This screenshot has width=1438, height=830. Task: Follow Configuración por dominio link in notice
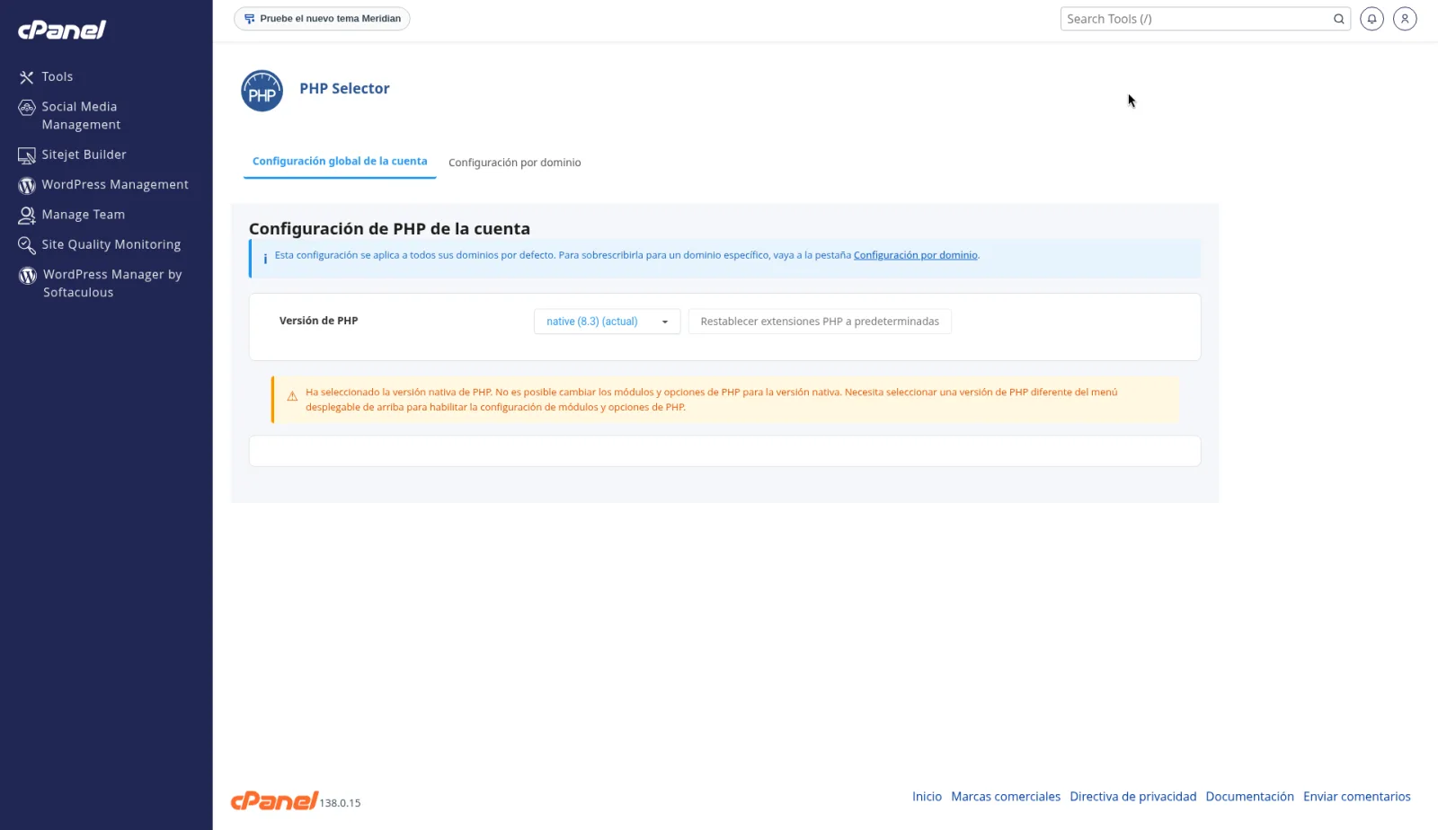click(915, 255)
